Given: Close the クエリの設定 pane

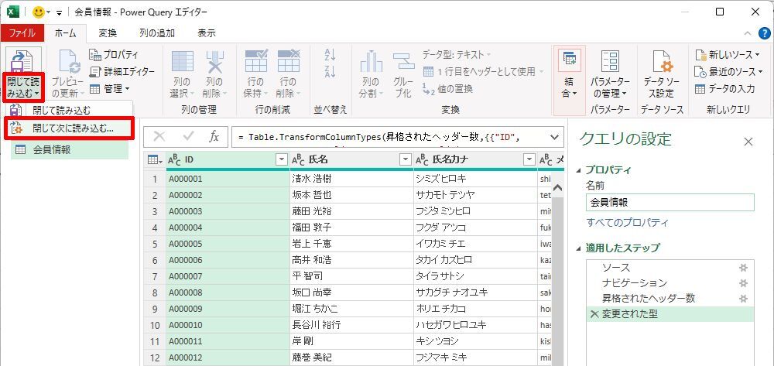Looking at the screenshot, I should pos(748,142).
